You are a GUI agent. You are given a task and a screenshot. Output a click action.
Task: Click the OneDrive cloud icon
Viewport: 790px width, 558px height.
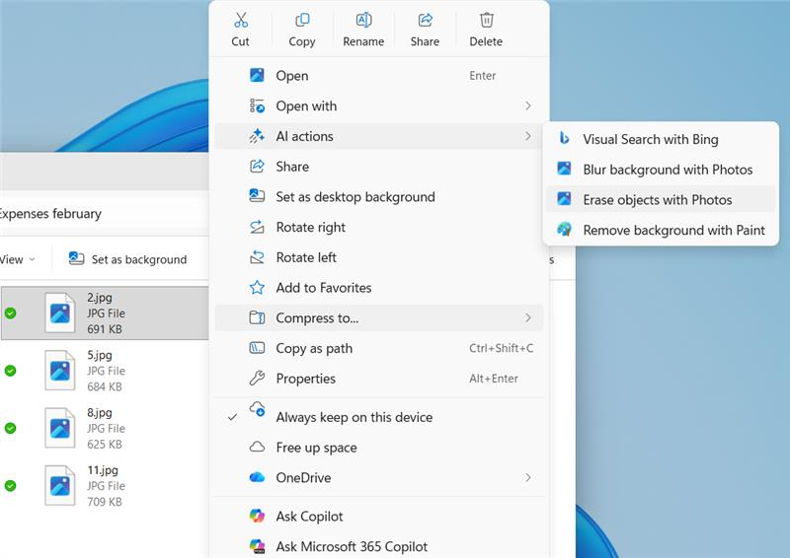(257, 477)
